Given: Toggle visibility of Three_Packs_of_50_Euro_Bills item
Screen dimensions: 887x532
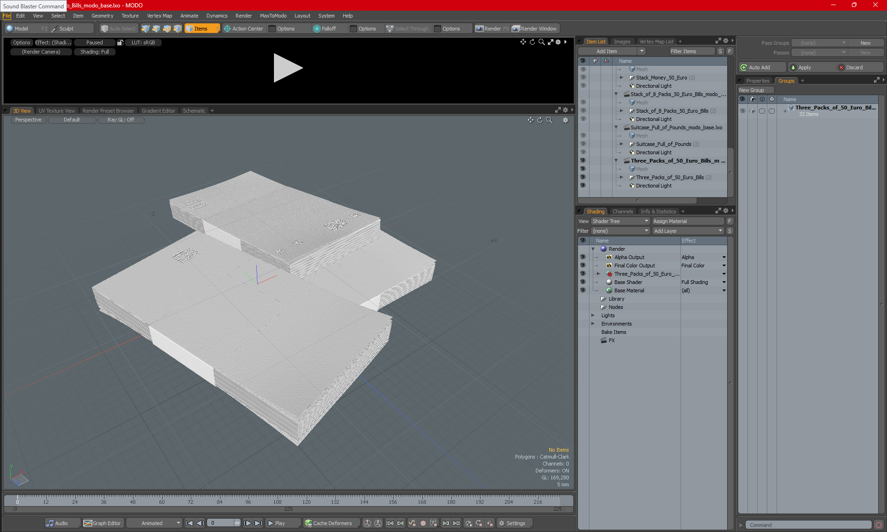Looking at the screenshot, I should click(583, 177).
